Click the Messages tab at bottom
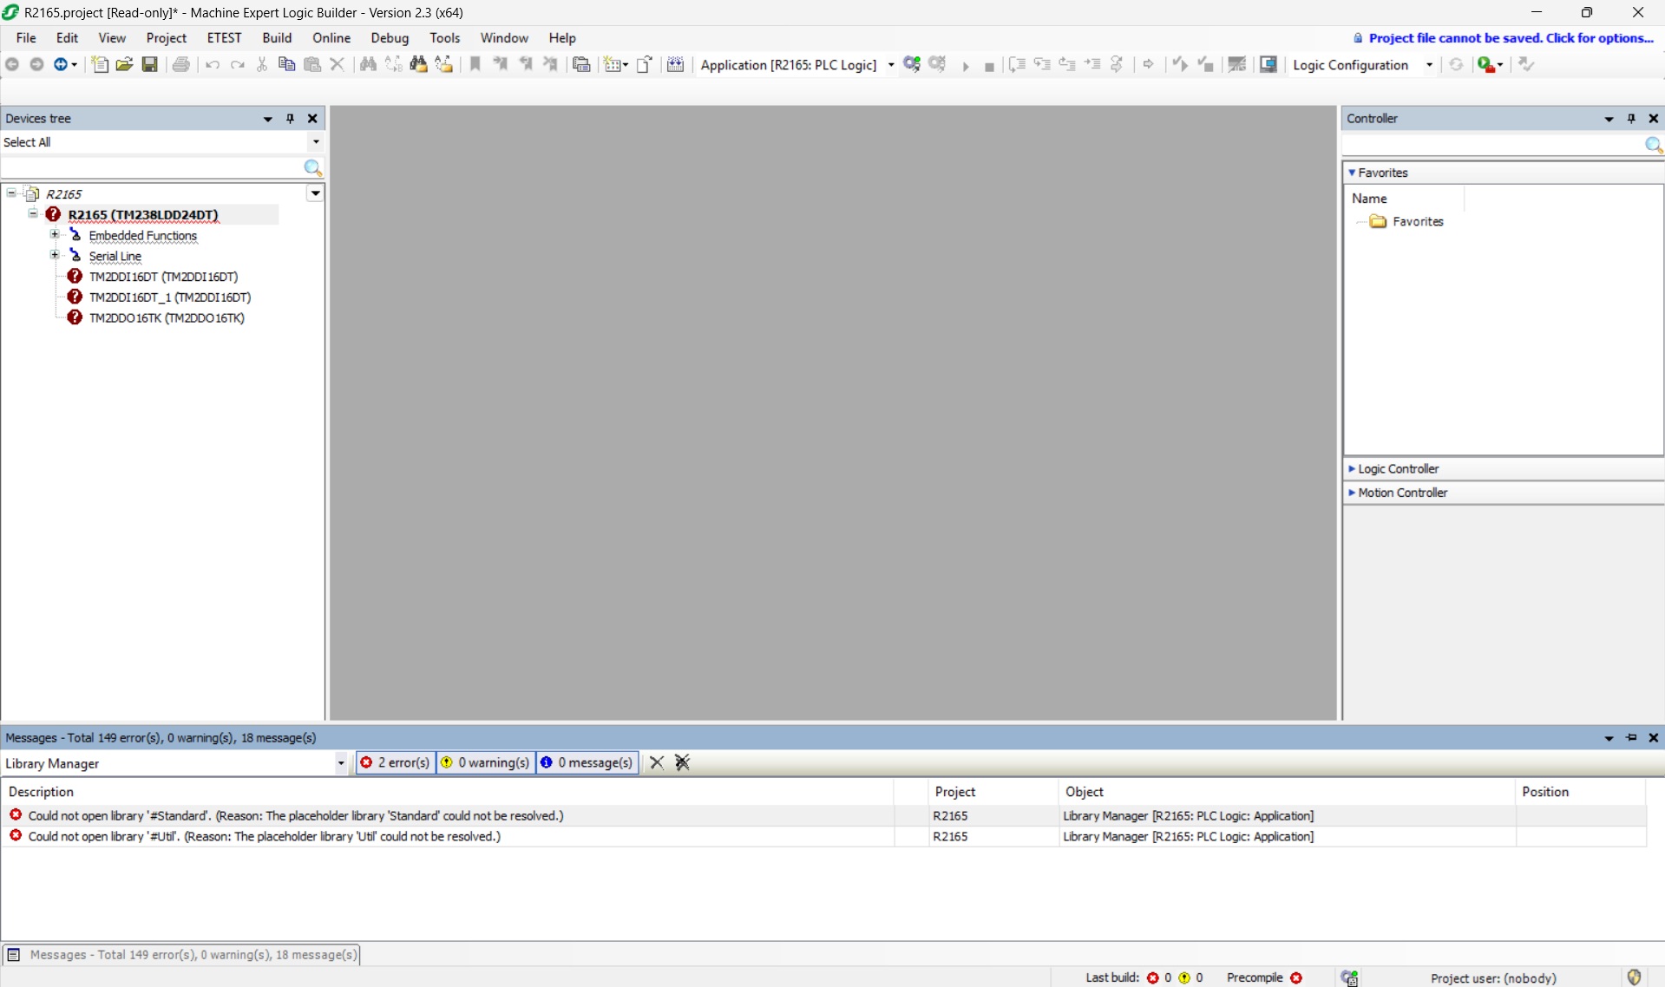Viewport: 1665px width, 987px height. tap(182, 955)
